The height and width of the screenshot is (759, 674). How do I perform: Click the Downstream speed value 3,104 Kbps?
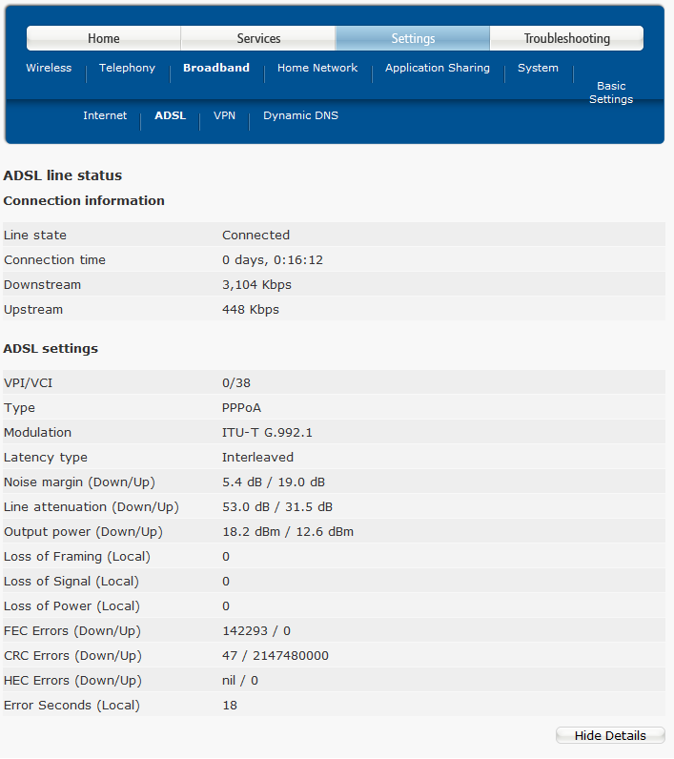point(256,285)
